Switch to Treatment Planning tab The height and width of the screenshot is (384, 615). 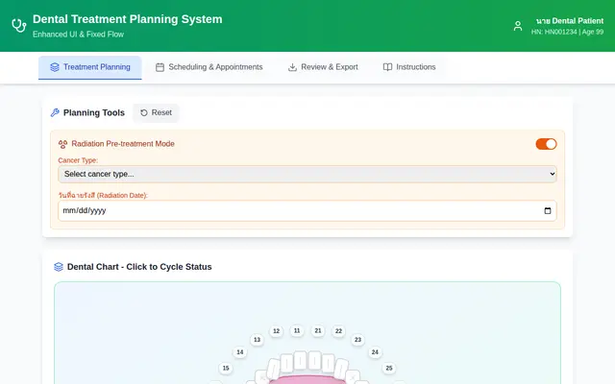89,67
